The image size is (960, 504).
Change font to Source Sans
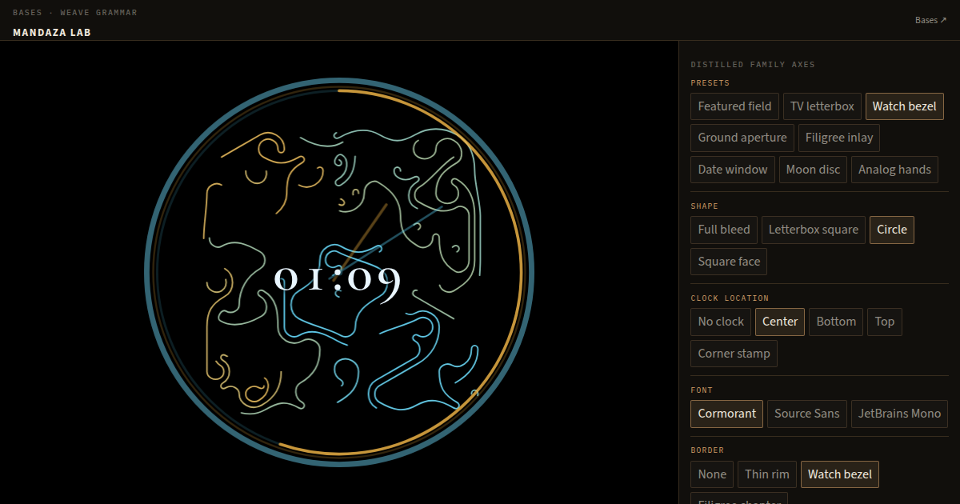[x=807, y=414]
